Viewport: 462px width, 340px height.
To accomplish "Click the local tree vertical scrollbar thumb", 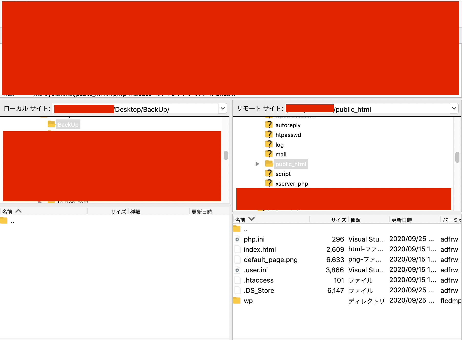I will click(x=226, y=155).
